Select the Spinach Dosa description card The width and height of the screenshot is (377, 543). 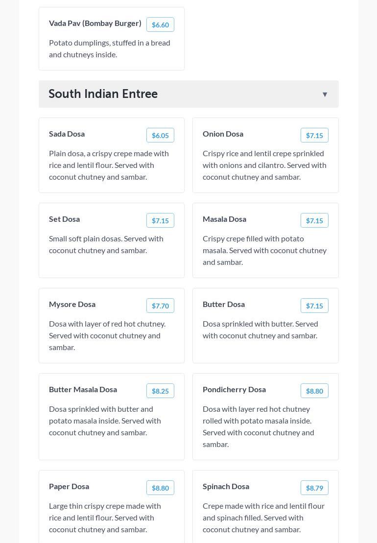point(265,507)
